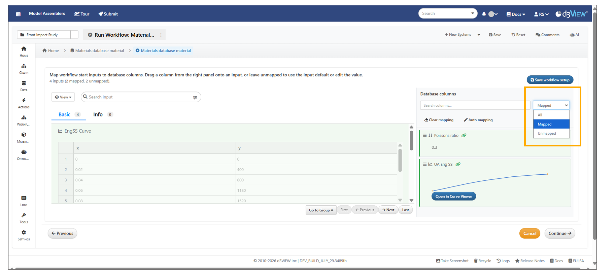Click the notifications bell icon
The image size is (615, 277).
(x=484, y=14)
